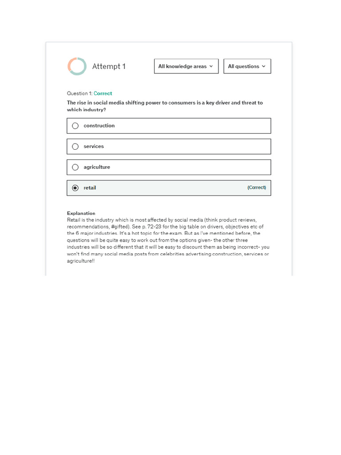Click the selected retail radio button
The image size is (341, 455).
coord(75,188)
